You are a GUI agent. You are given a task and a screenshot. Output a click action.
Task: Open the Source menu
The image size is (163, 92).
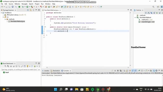click(11, 4)
